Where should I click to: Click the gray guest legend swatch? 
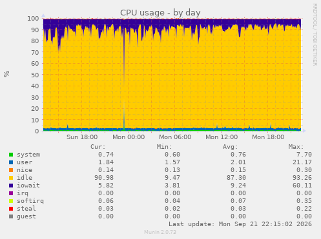pyautogui.click(x=11, y=216)
